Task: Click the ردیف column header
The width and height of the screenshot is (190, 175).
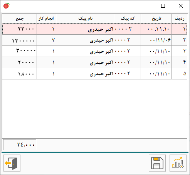Action: [x=179, y=19]
